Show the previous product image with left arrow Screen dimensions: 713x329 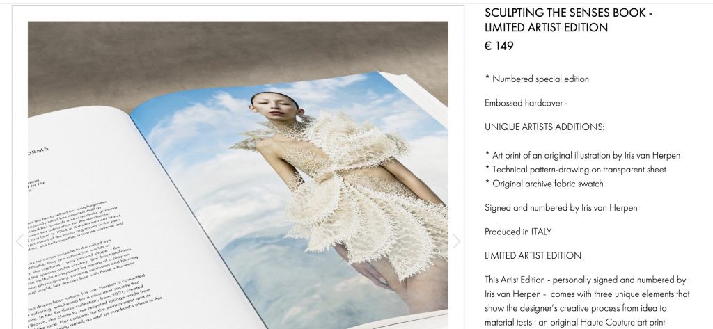[19, 241]
